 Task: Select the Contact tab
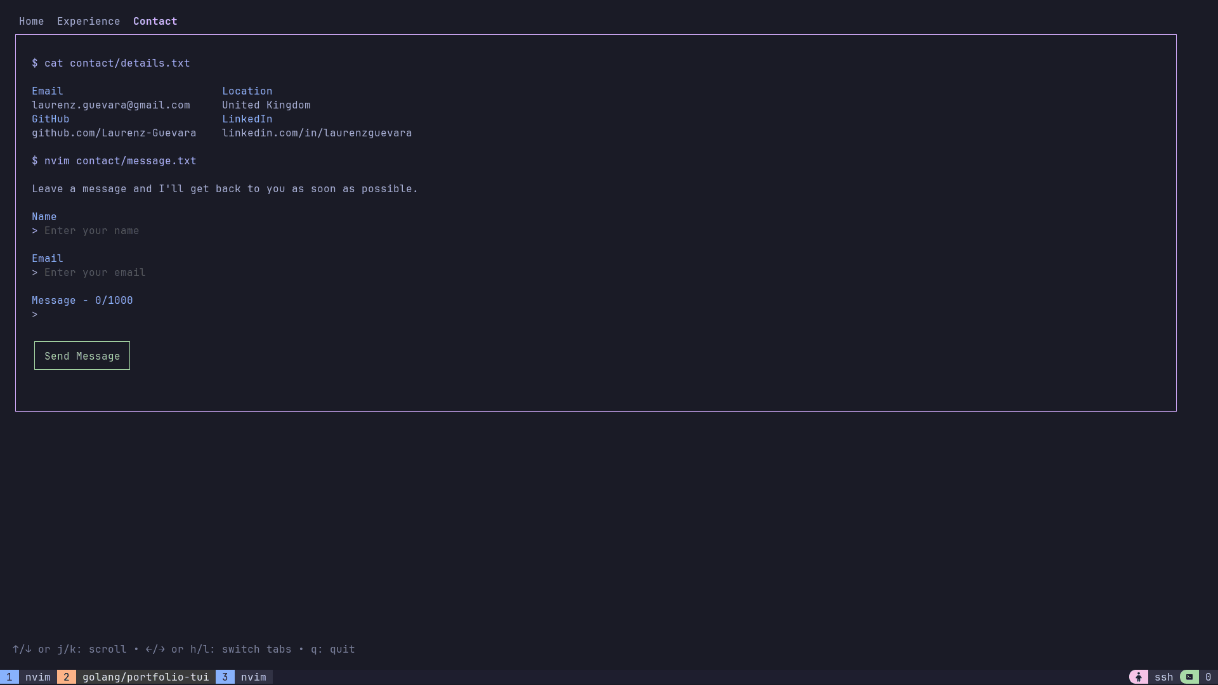(x=154, y=21)
